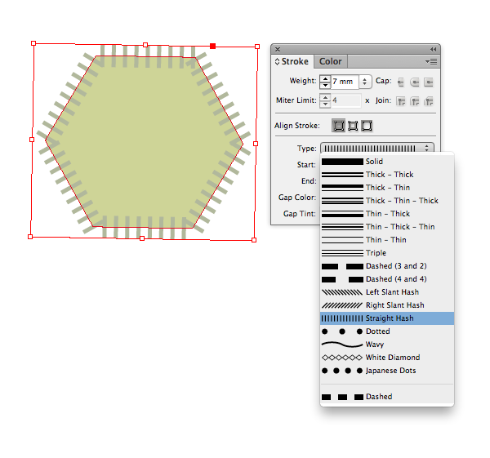Choose Right Slant Hash stroke
This screenshot has width=490, height=458.
[x=387, y=305]
